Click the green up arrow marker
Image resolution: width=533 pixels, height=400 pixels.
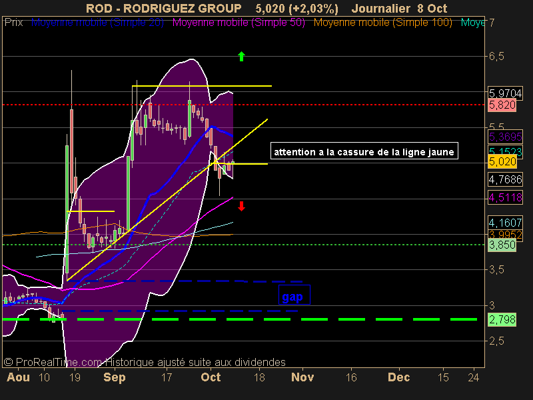(241, 56)
